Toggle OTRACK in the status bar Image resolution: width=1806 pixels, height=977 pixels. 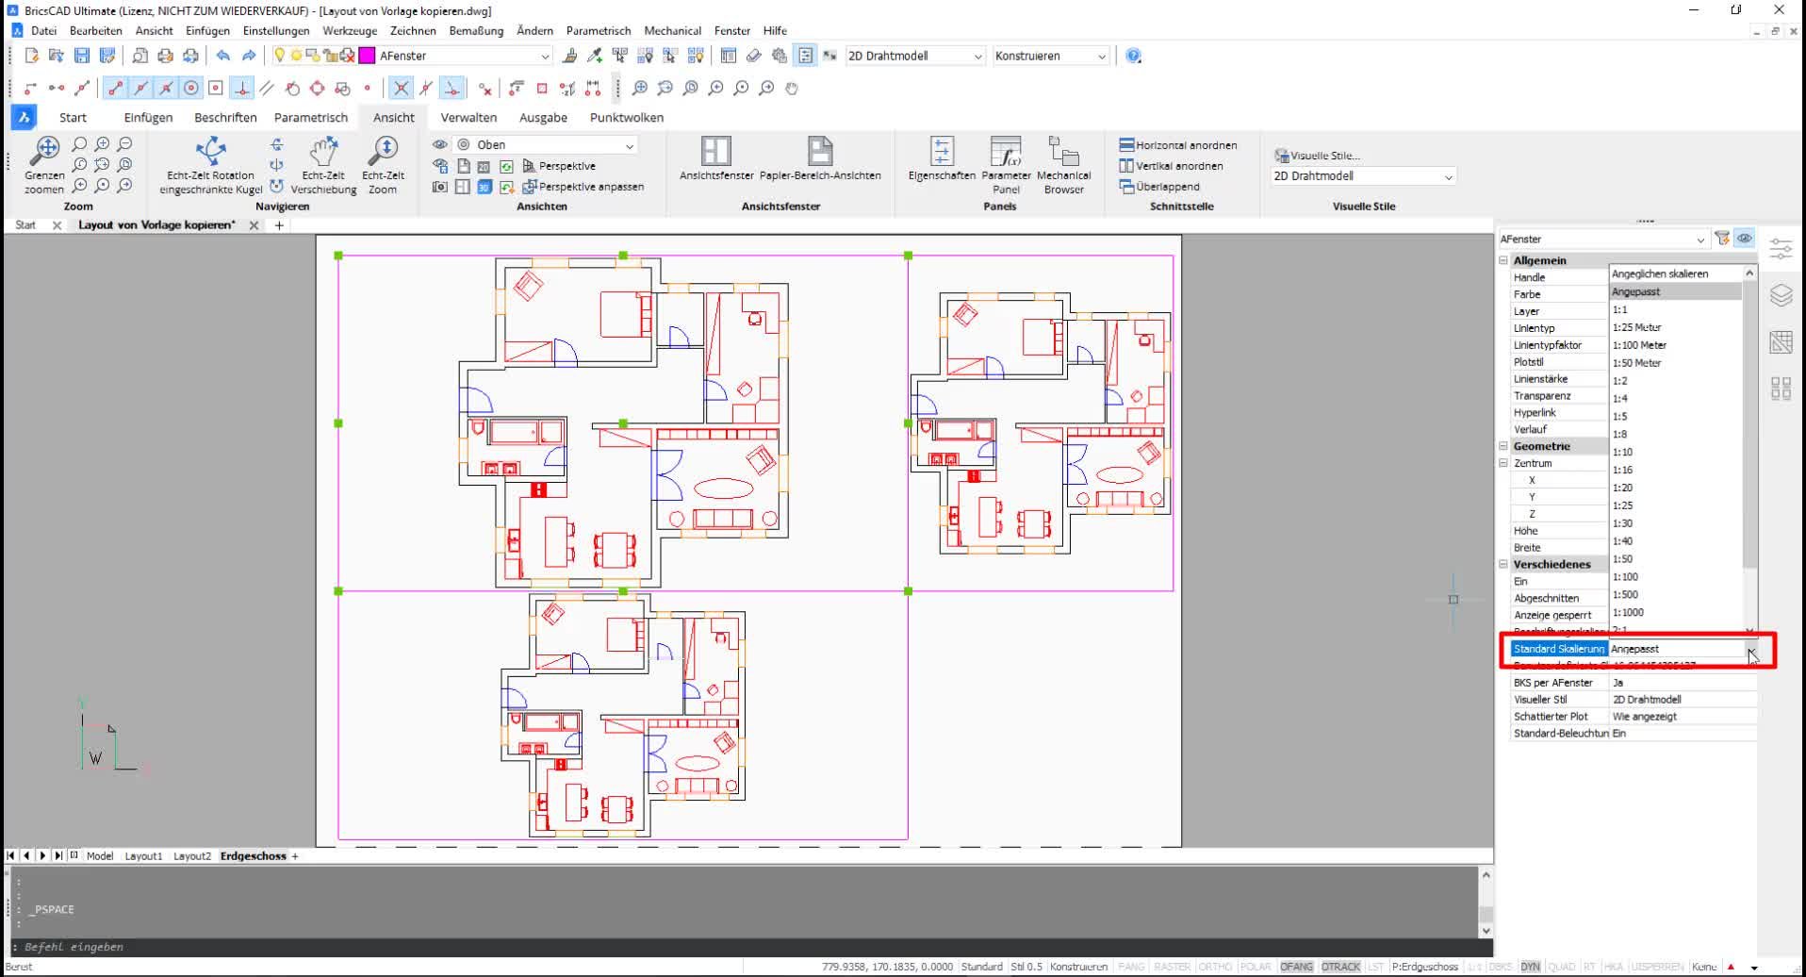tap(1340, 967)
